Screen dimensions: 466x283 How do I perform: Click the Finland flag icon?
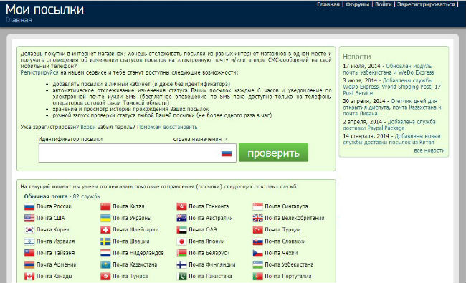(x=181, y=264)
